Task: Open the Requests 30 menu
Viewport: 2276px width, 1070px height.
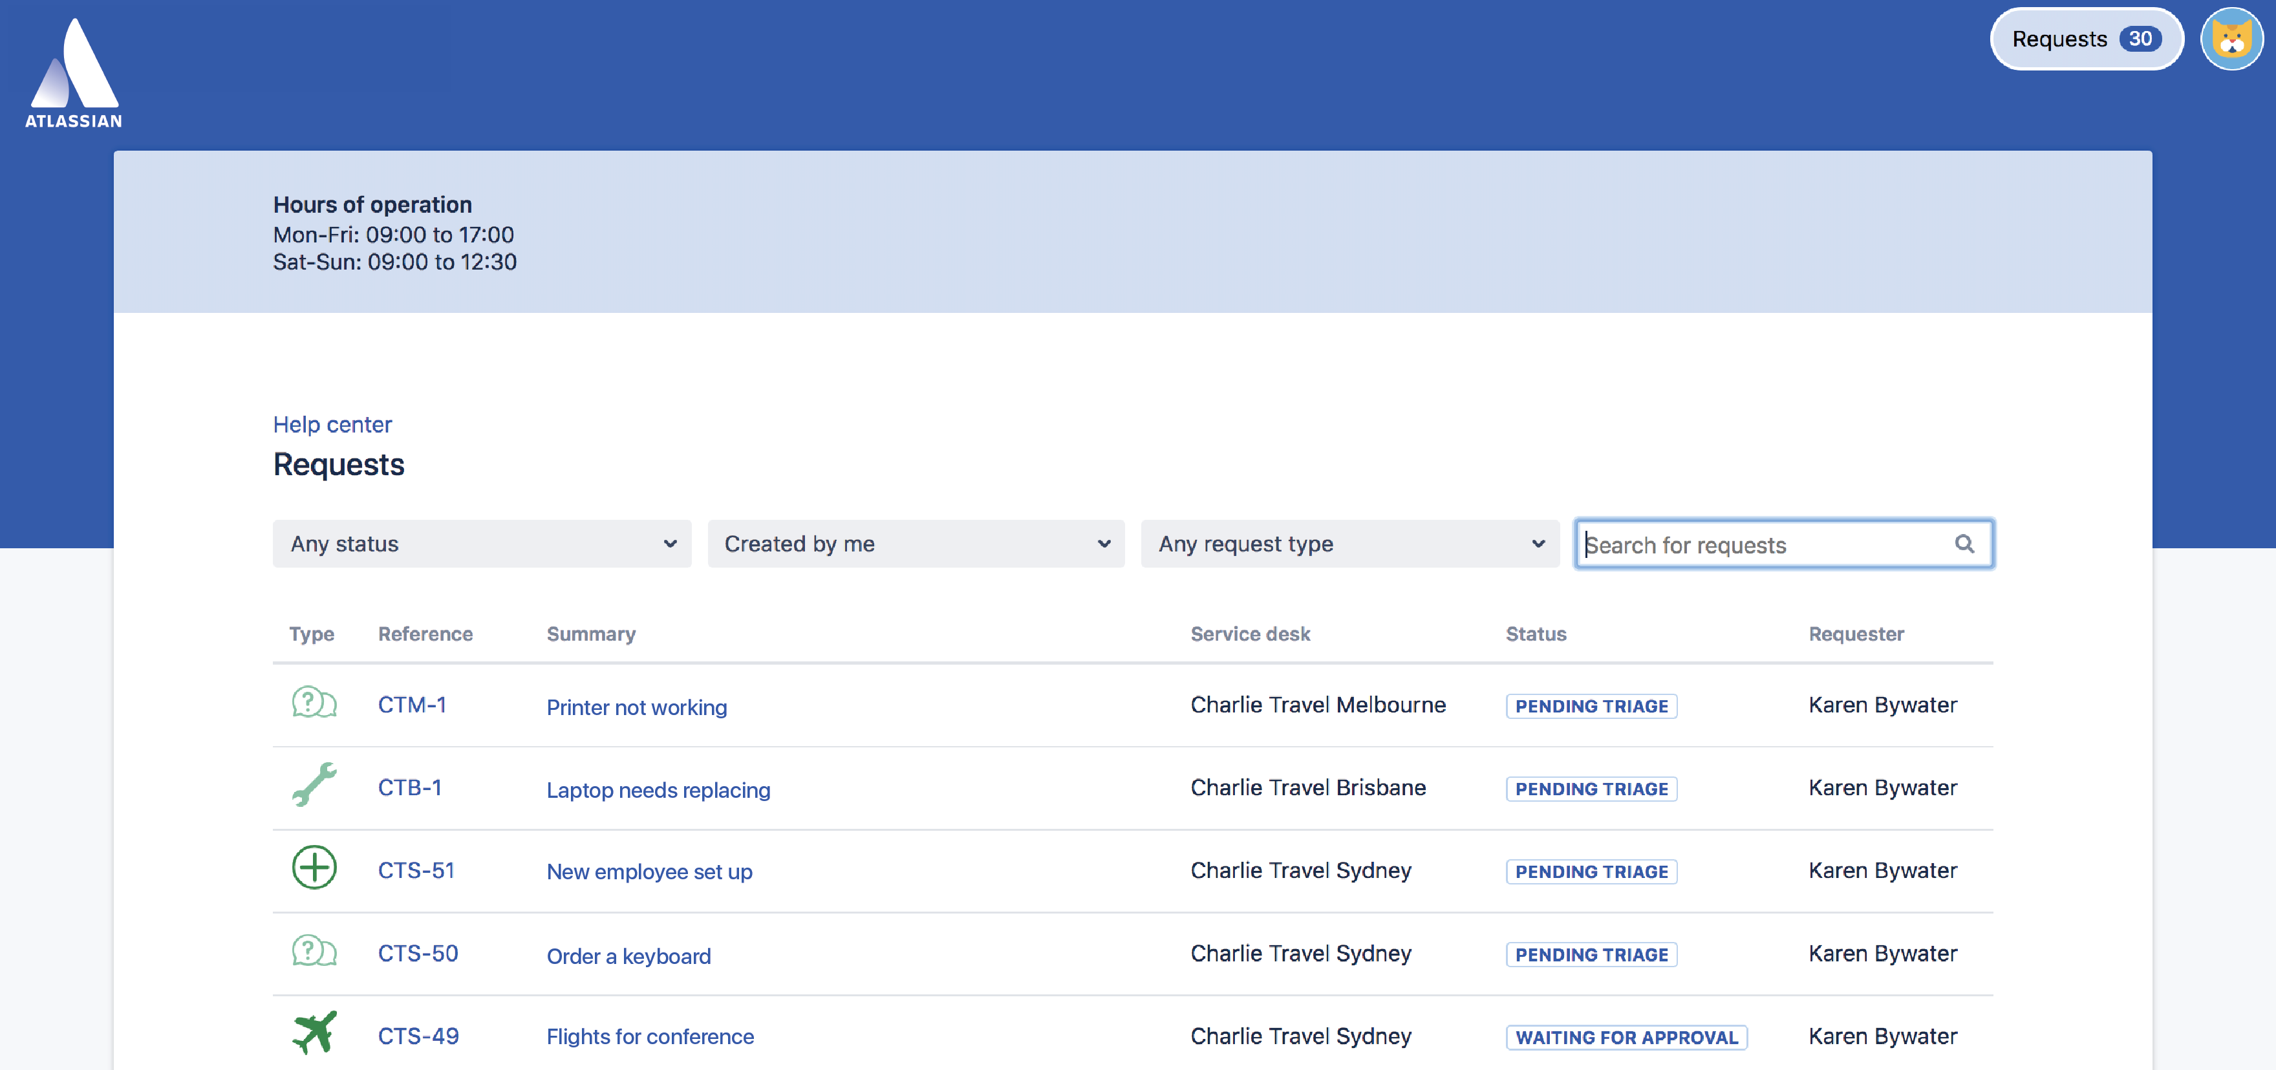Action: click(x=2085, y=38)
